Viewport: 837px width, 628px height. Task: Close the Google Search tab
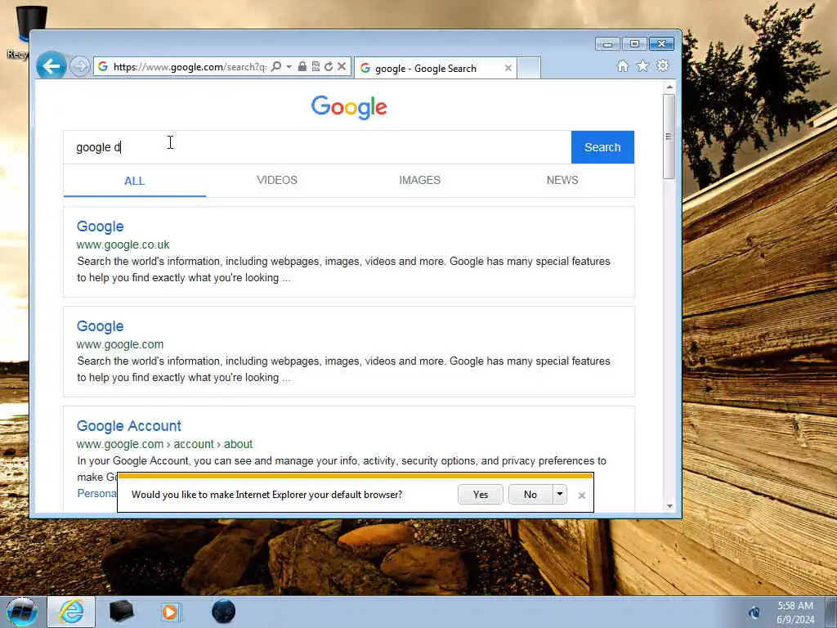(508, 69)
